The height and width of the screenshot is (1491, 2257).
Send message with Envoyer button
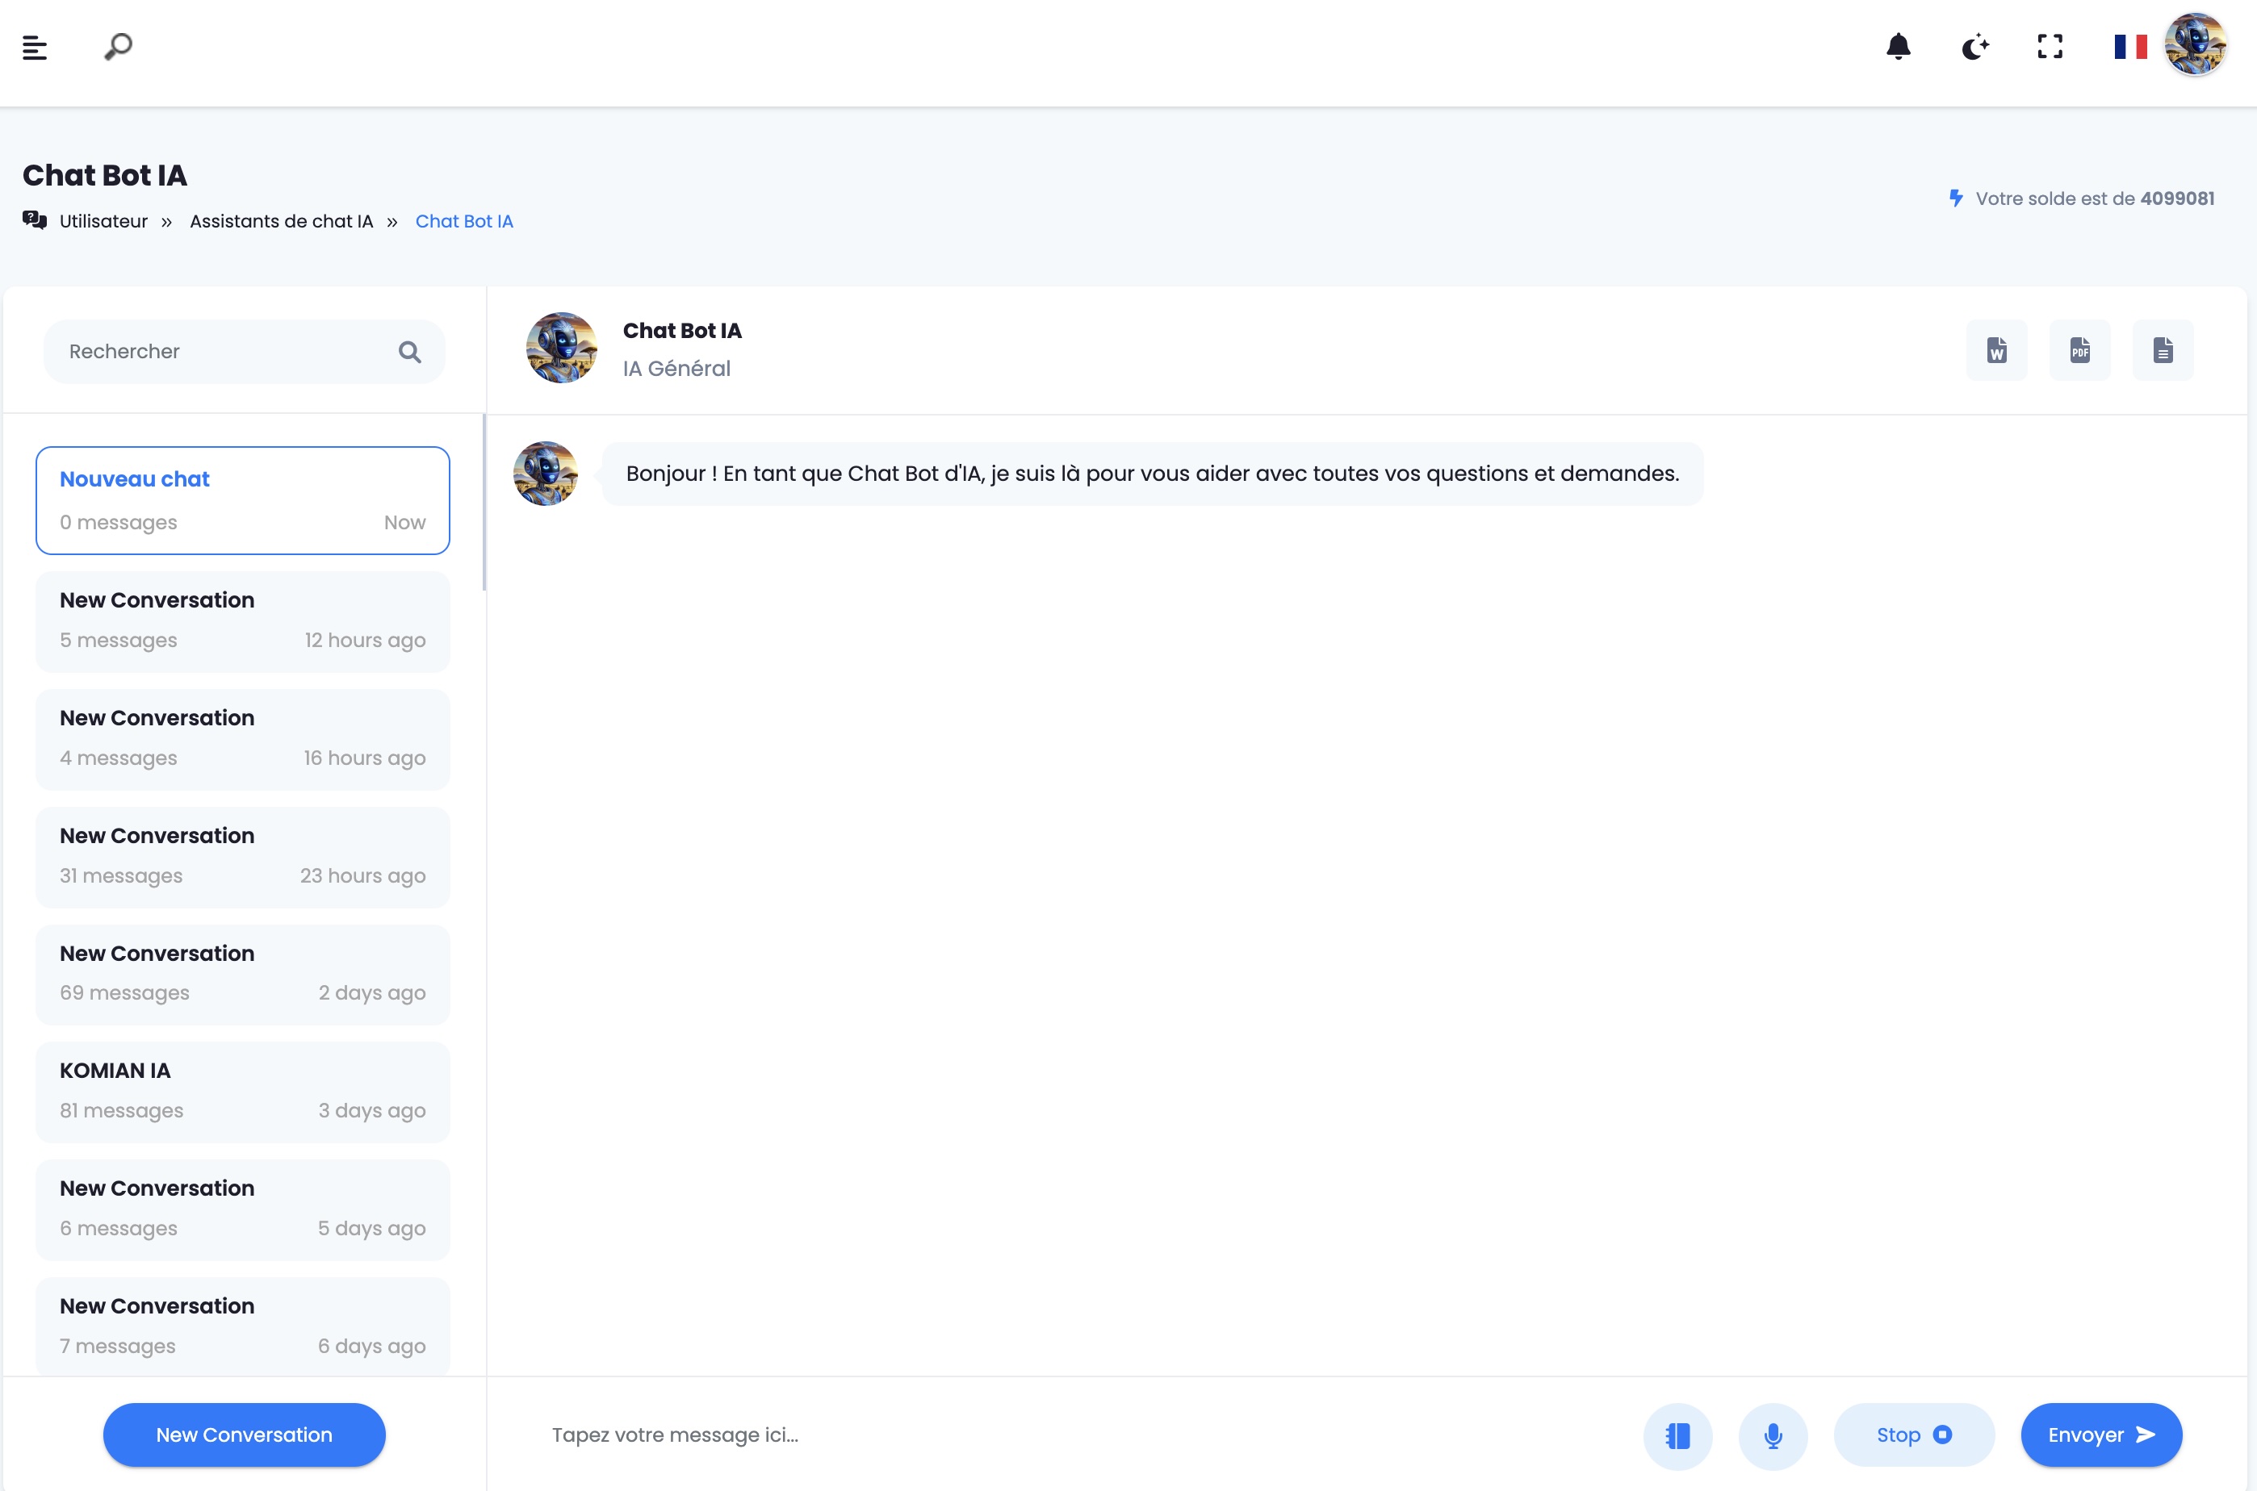(2101, 1435)
